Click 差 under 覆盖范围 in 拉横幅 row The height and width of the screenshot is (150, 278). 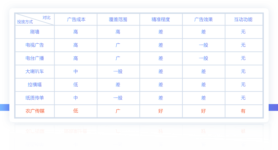(x=118, y=84)
